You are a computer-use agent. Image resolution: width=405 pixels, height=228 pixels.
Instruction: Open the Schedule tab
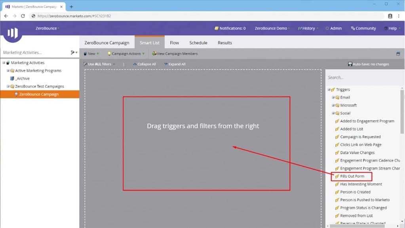pyautogui.click(x=198, y=43)
